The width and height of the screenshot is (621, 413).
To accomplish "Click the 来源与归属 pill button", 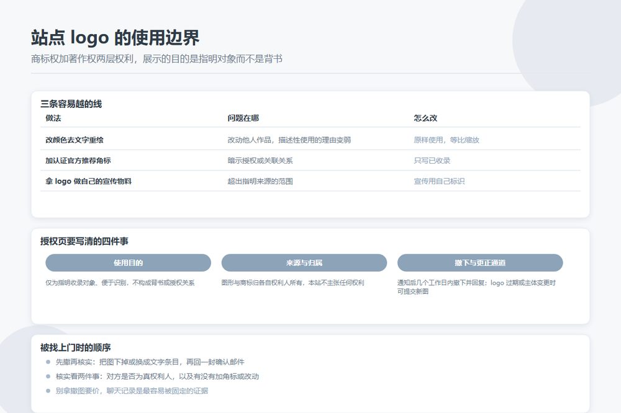I will pyautogui.click(x=304, y=263).
